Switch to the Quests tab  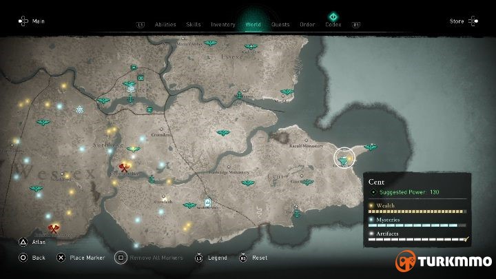click(280, 24)
